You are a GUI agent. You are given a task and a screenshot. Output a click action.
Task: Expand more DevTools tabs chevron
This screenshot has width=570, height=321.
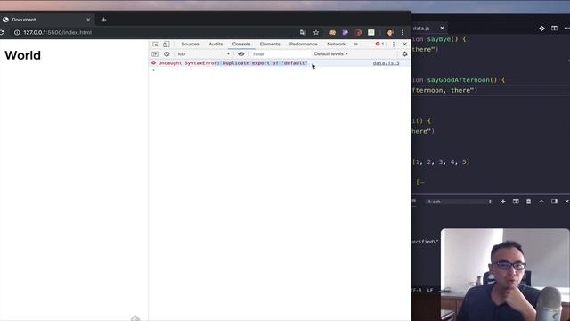click(x=356, y=44)
